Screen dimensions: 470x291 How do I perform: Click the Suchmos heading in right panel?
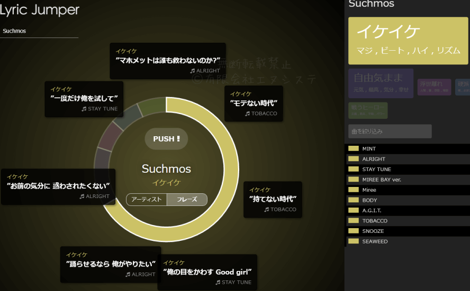coord(372,4)
